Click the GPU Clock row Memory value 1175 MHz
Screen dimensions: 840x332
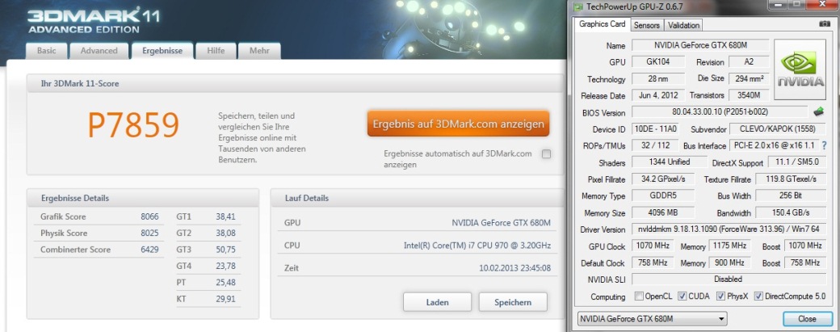(729, 246)
